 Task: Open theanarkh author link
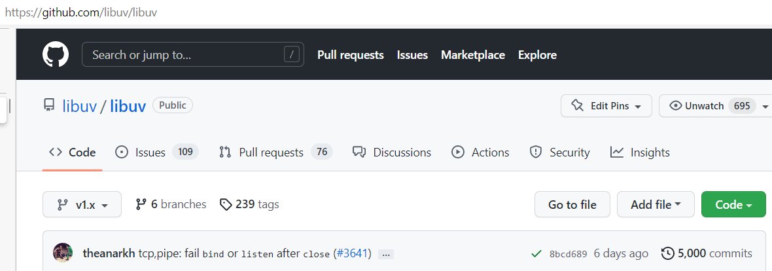pos(109,254)
